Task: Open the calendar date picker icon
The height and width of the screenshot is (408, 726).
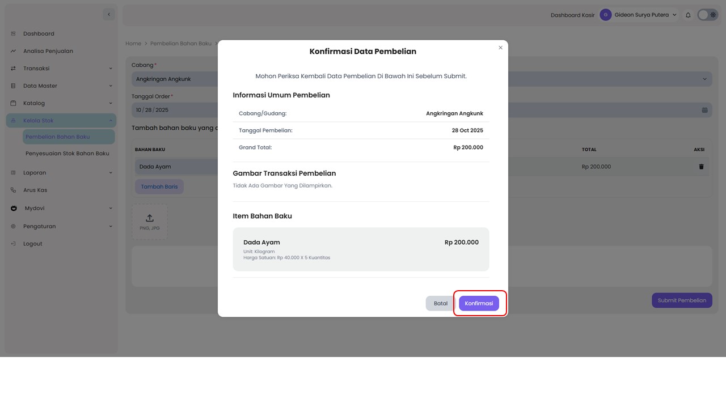Action: (704, 110)
